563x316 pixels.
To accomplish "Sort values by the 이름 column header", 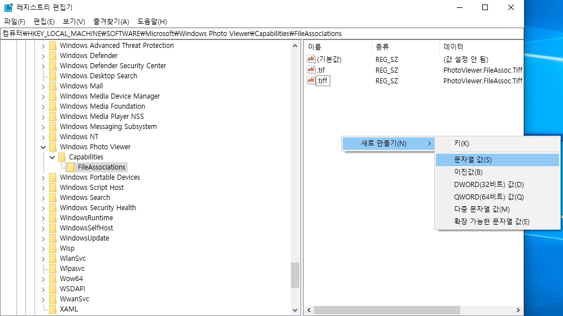I will [338, 47].
